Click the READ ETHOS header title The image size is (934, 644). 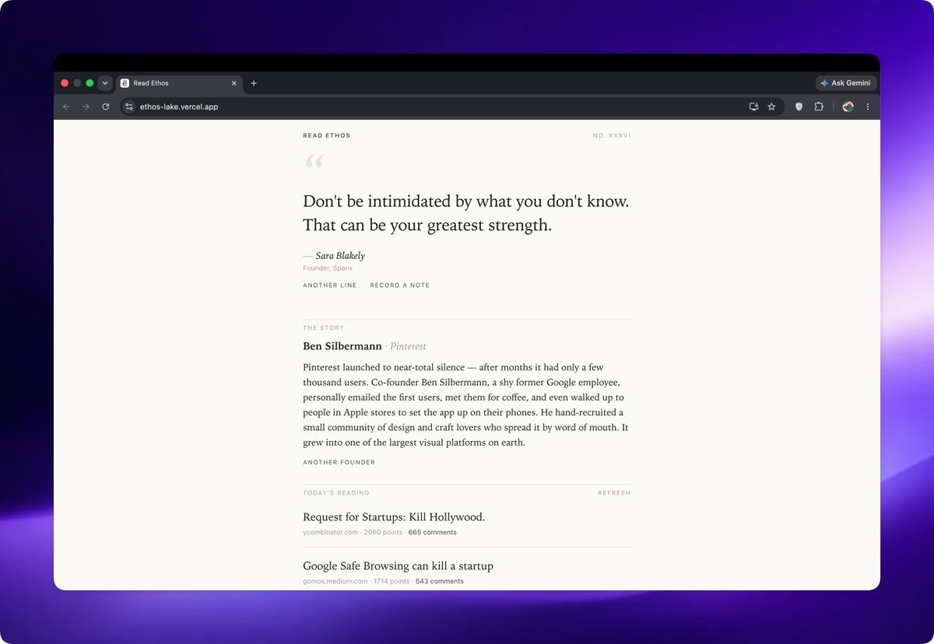pos(327,136)
